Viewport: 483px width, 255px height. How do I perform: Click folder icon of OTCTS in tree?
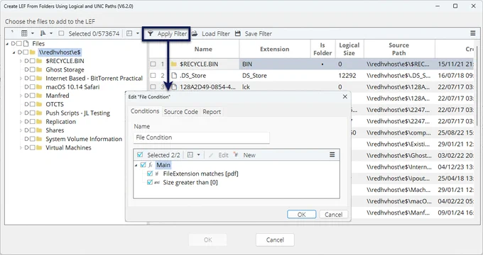39,104
